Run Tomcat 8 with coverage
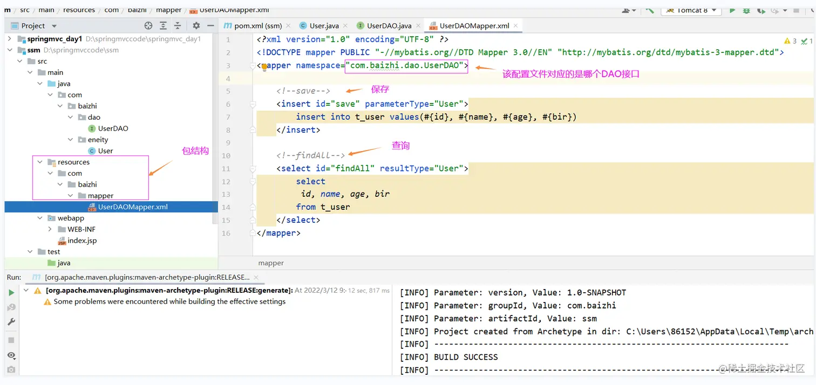The height and width of the screenshot is (385, 816). point(761,10)
